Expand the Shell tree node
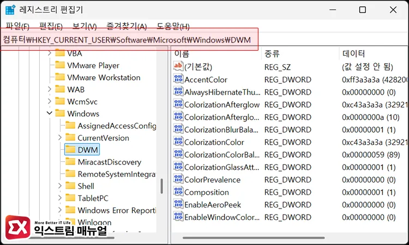 point(60,186)
